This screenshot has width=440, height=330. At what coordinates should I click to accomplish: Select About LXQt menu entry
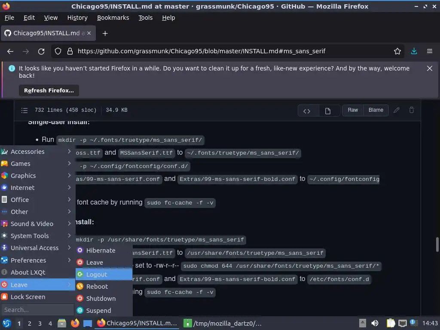[38, 272]
